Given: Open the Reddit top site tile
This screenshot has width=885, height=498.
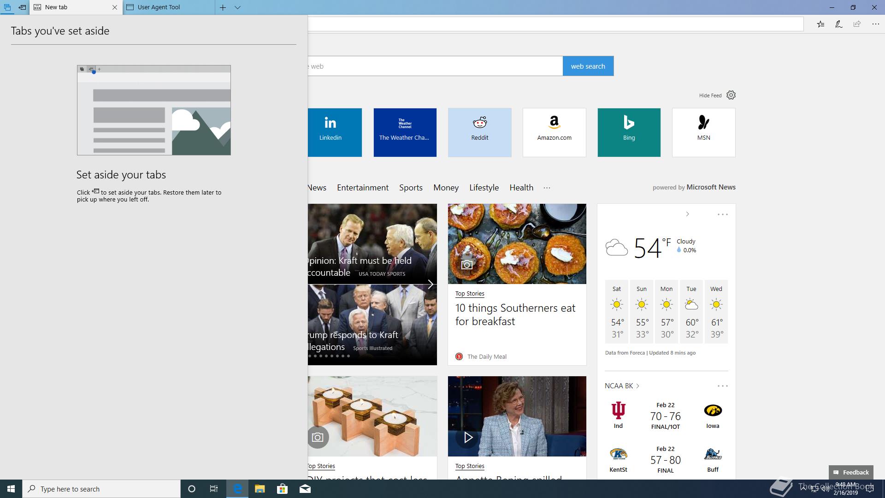Looking at the screenshot, I should (479, 132).
